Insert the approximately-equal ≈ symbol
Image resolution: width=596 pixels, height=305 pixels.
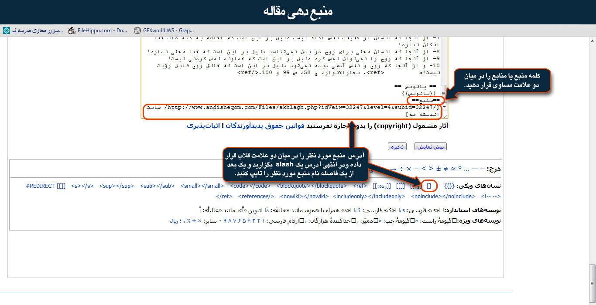[453, 169]
